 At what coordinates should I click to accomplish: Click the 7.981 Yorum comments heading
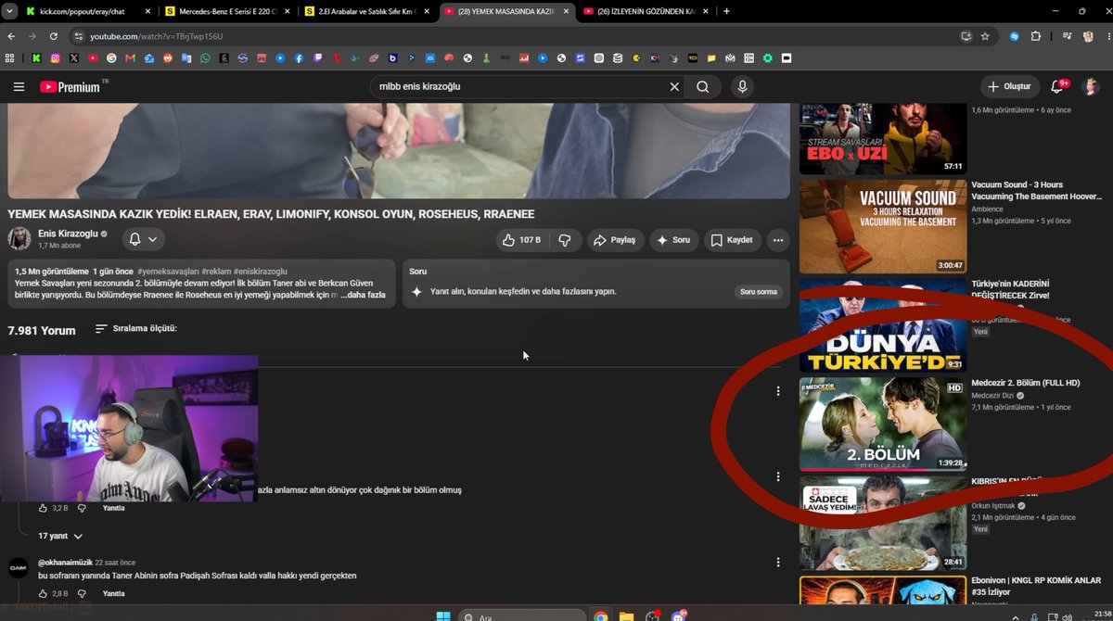click(x=42, y=330)
